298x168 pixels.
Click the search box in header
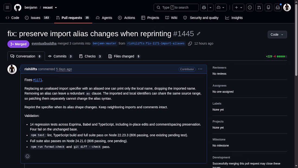(x=176, y=8)
